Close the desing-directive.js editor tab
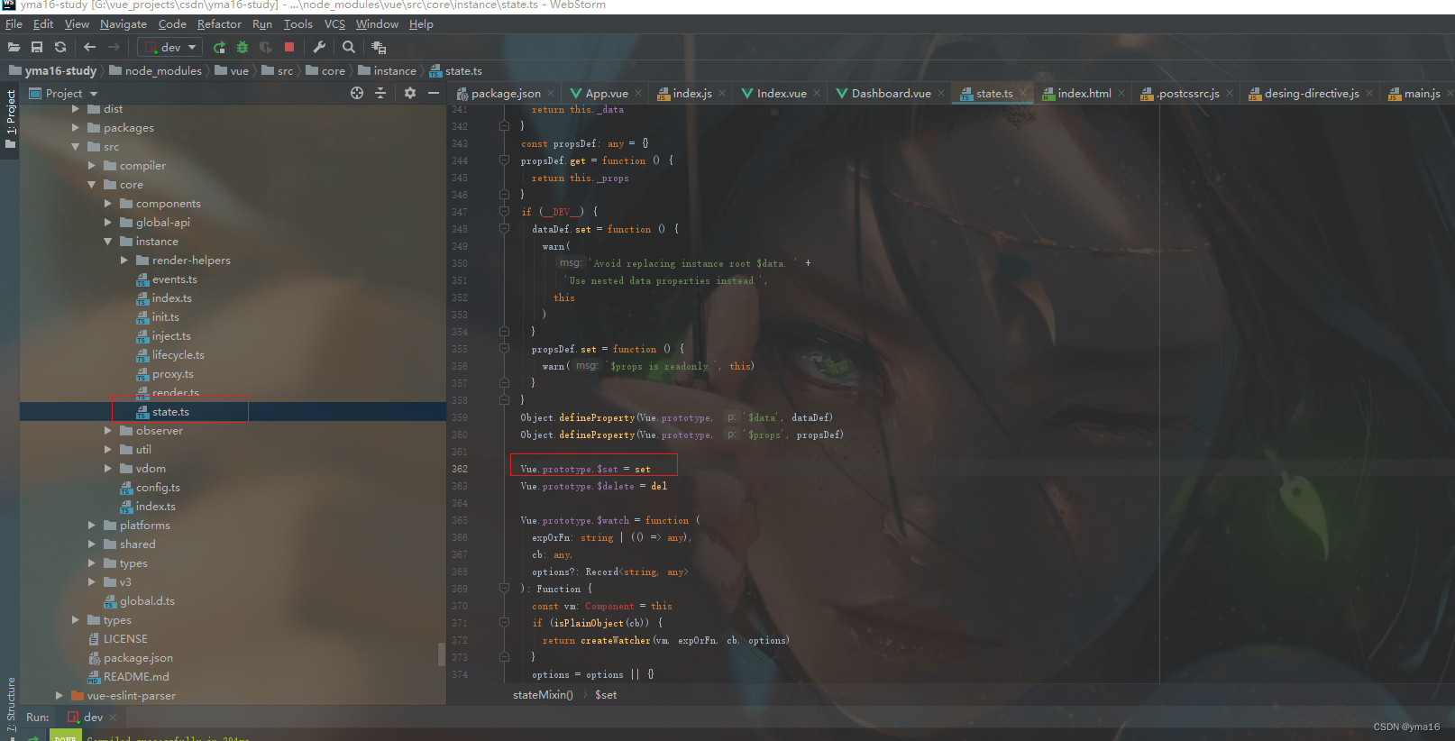The image size is (1455, 741). 1369,93
